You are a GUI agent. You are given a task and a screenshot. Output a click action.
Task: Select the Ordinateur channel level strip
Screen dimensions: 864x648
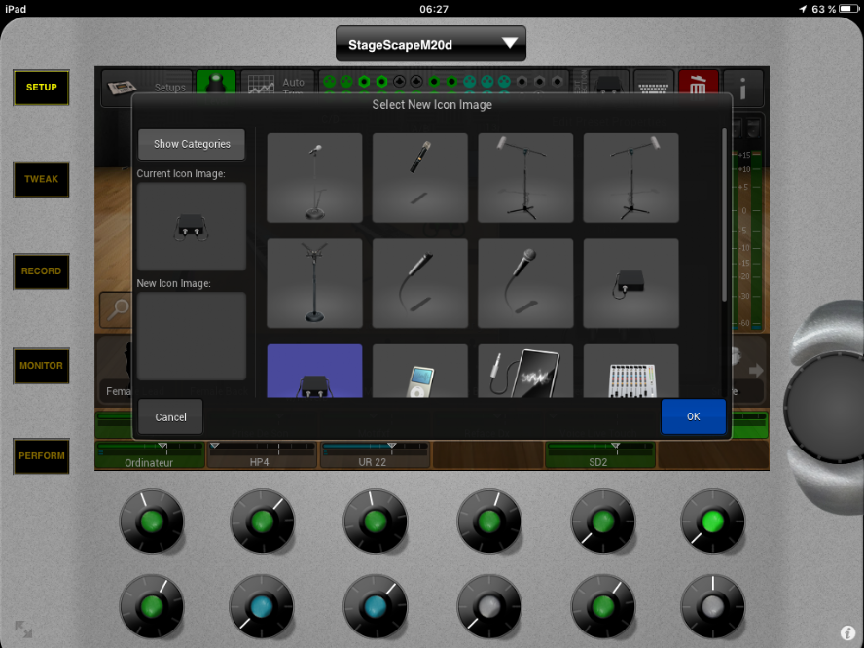pos(149,455)
